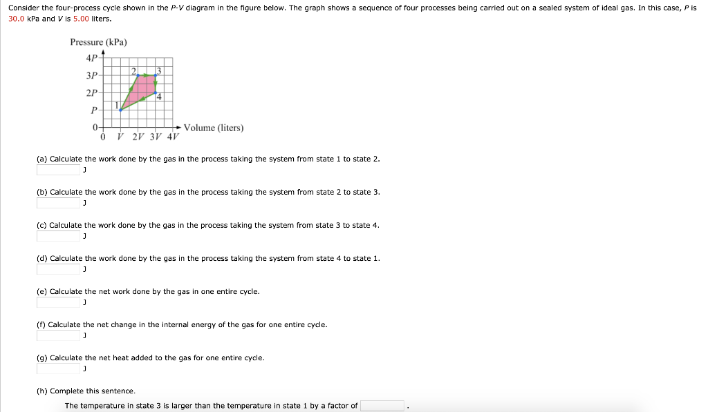This screenshot has height=412, width=708.
Task: Click the arrow on the process from 1 to 2
Action: pyautogui.click(x=131, y=88)
